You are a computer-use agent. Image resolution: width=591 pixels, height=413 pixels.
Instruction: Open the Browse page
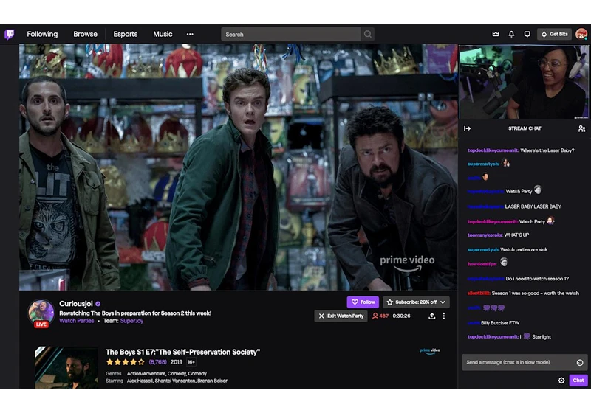[x=85, y=34]
